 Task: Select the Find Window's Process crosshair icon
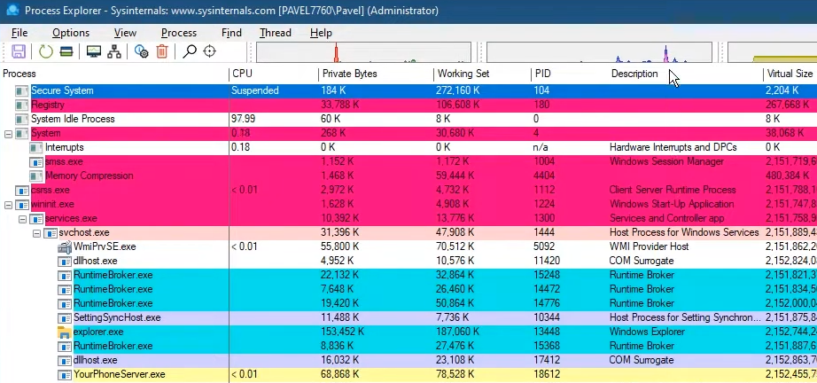pyautogui.click(x=209, y=51)
